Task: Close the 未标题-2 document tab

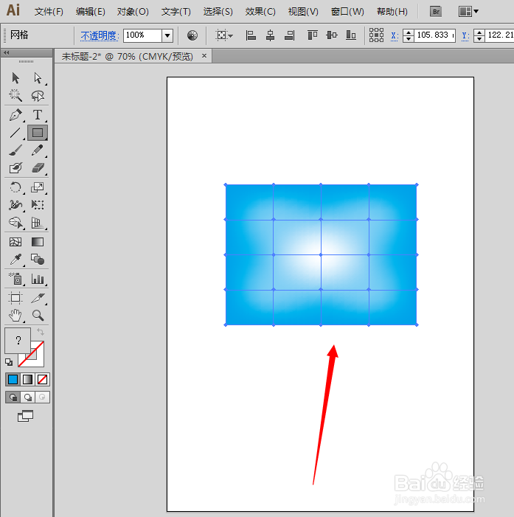Action: click(x=204, y=56)
